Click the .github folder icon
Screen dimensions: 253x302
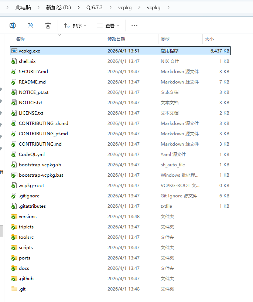(14, 279)
